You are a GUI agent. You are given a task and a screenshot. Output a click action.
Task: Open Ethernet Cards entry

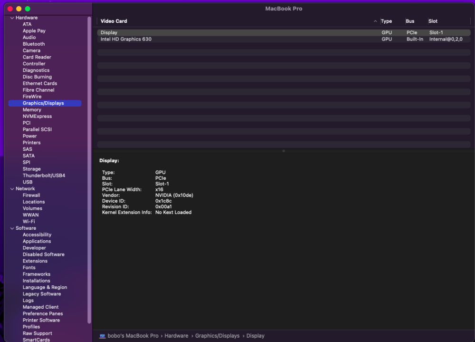40,83
